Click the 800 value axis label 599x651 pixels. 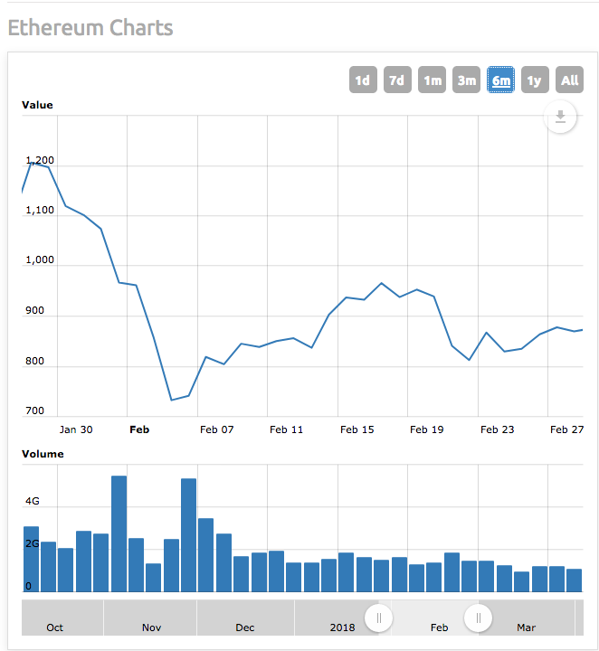pos(35,361)
